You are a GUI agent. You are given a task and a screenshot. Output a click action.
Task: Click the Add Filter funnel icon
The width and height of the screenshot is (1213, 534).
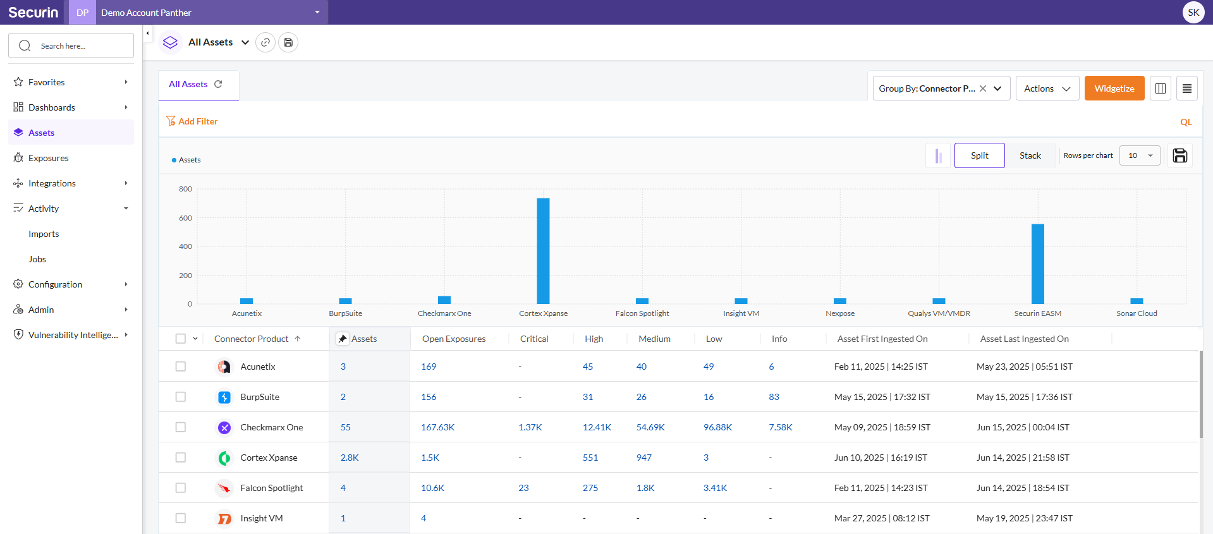(171, 121)
